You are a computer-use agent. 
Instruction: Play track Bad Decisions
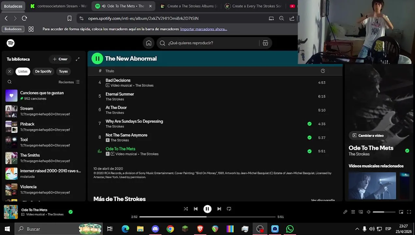(x=215, y=83)
